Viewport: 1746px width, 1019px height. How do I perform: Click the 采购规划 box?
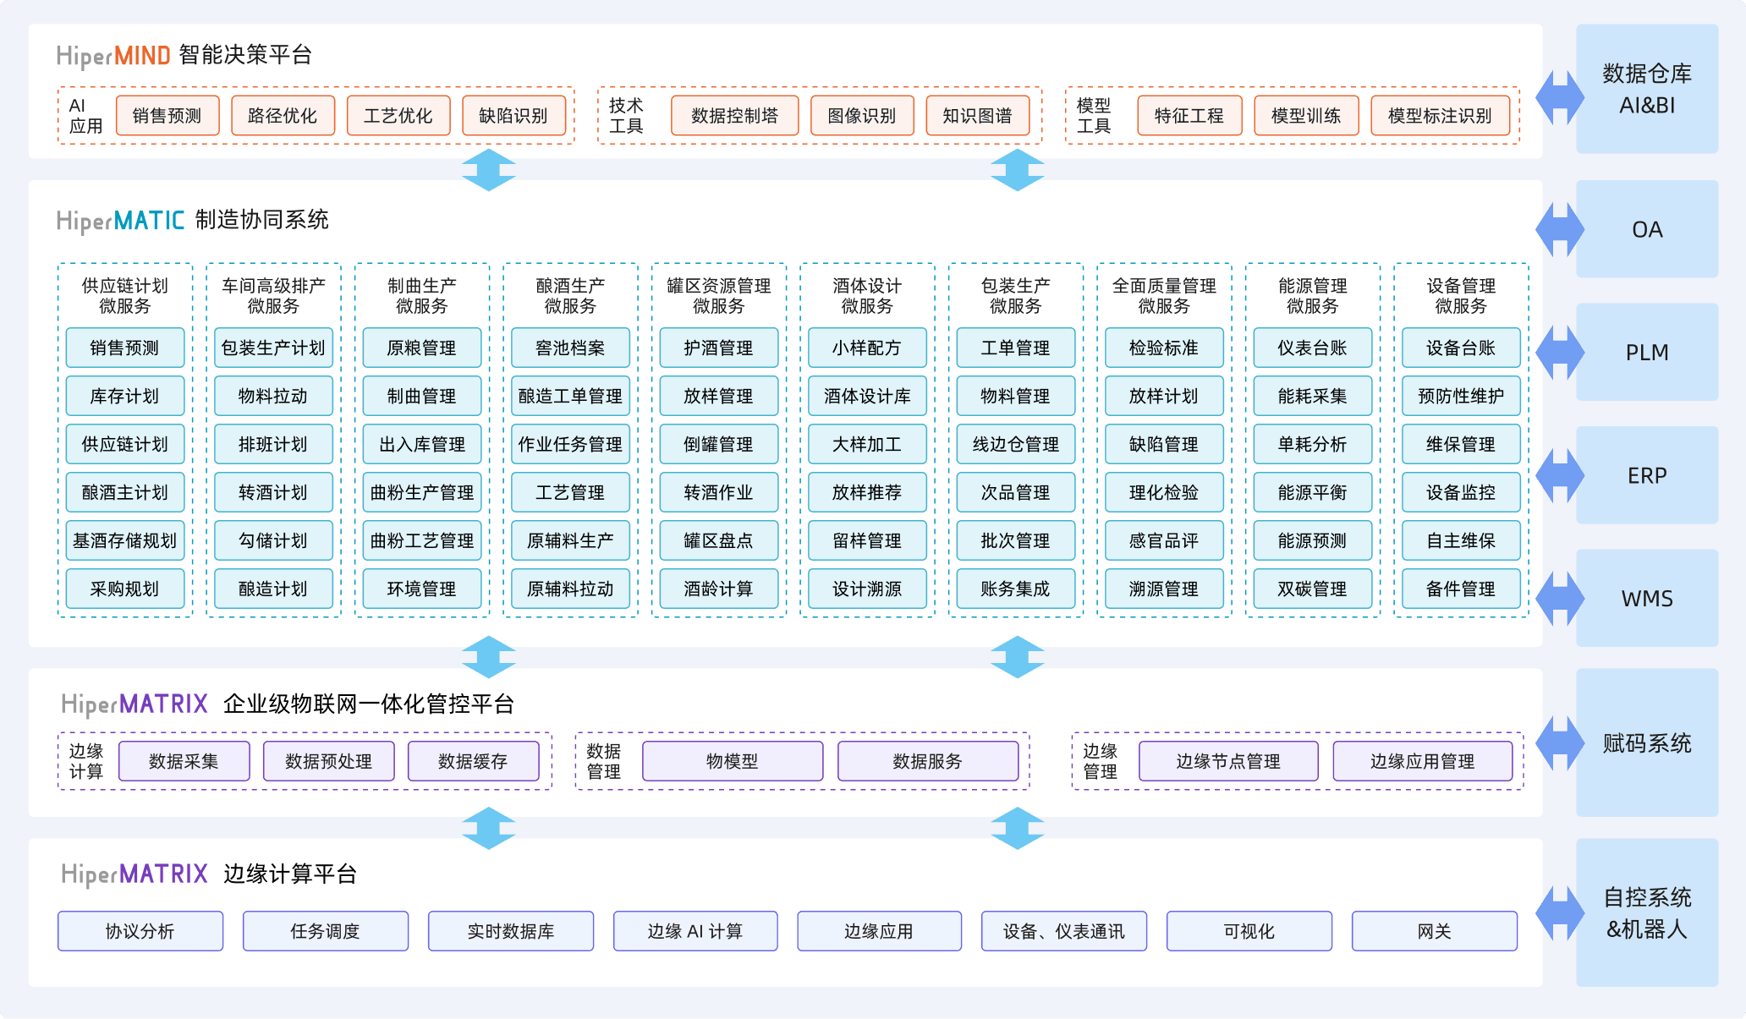[125, 589]
